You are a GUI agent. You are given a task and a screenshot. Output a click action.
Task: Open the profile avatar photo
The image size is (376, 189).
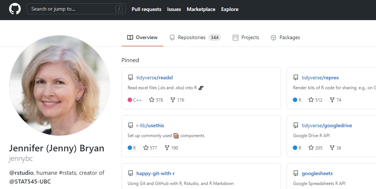coord(59,86)
